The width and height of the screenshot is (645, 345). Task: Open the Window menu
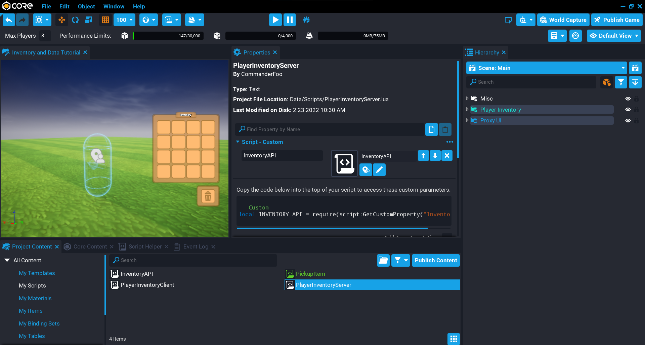pyautogui.click(x=114, y=6)
